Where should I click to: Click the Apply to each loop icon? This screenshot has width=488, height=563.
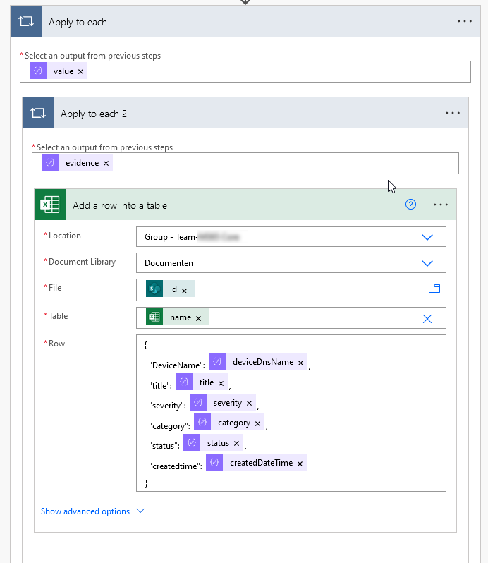(26, 21)
